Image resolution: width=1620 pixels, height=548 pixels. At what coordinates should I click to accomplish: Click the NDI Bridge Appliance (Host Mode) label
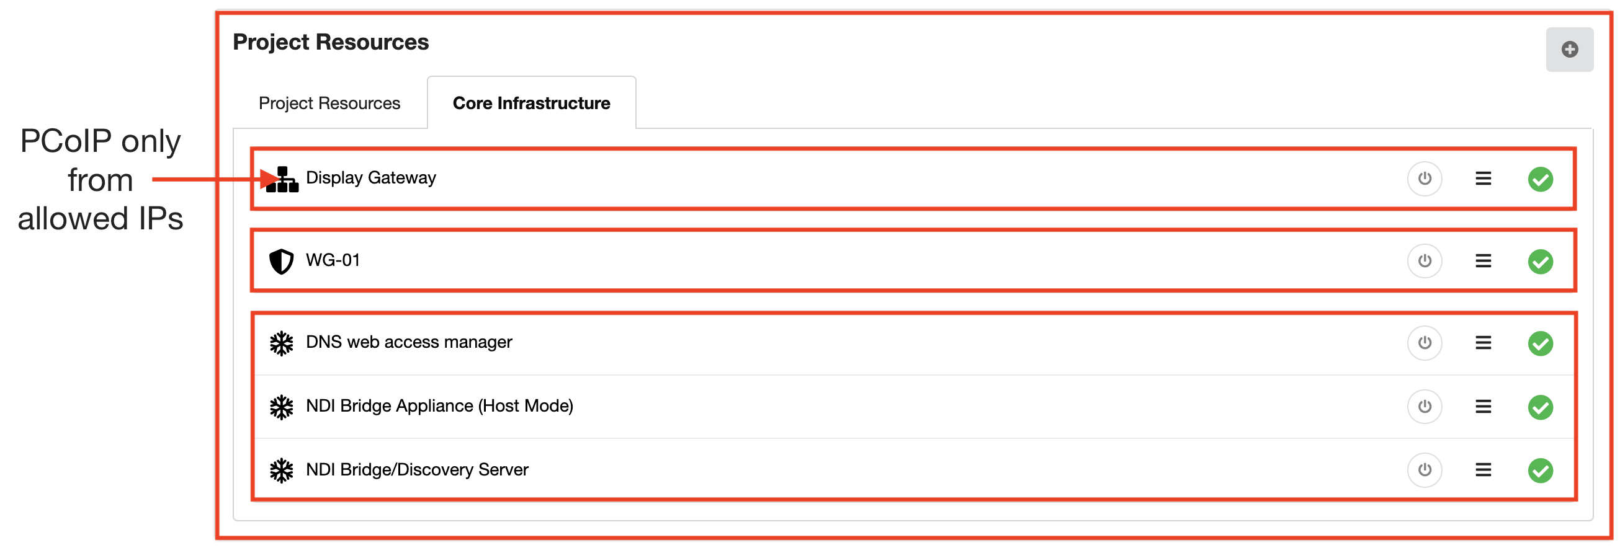coord(439,406)
